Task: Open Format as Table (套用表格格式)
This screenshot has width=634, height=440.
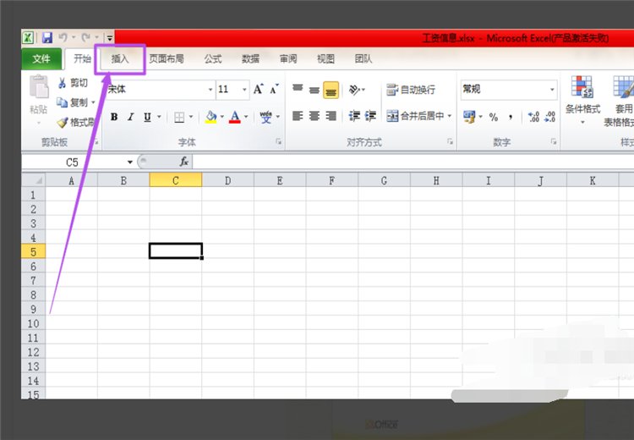Action: 620,102
